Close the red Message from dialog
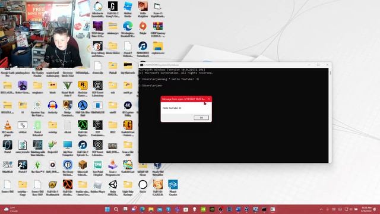The width and height of the screenshot is (380, 214). point(208,99)
